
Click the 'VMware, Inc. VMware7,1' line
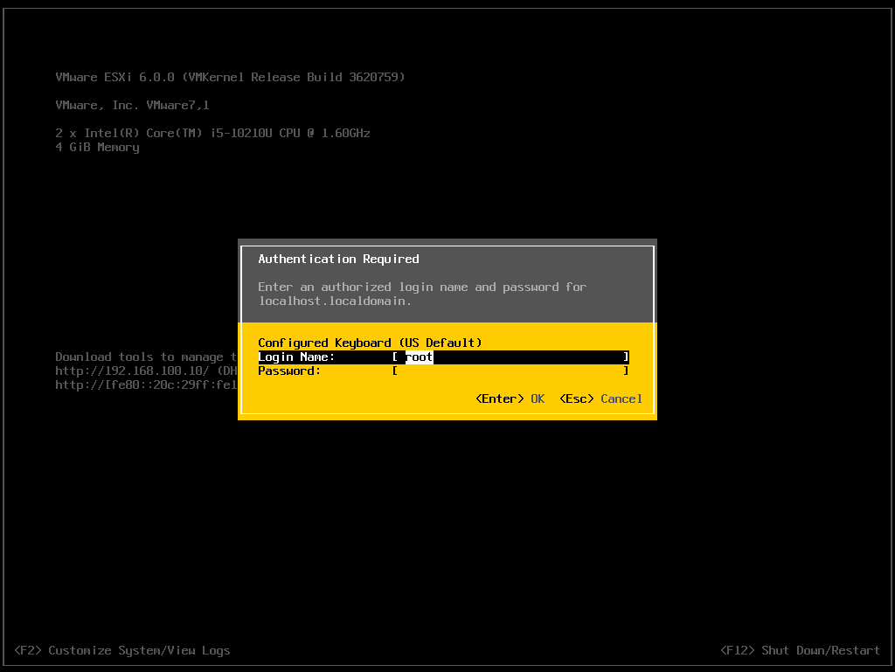[132, 105]
